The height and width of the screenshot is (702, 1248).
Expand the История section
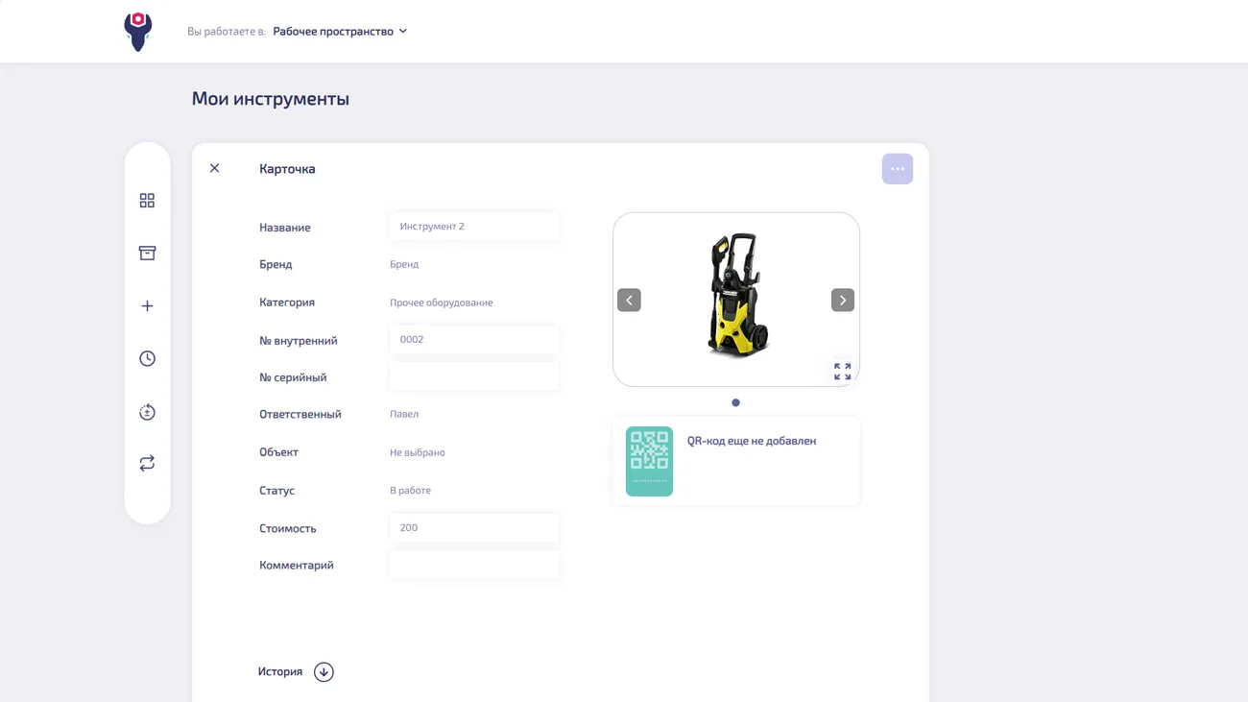(x=324, y=672)
